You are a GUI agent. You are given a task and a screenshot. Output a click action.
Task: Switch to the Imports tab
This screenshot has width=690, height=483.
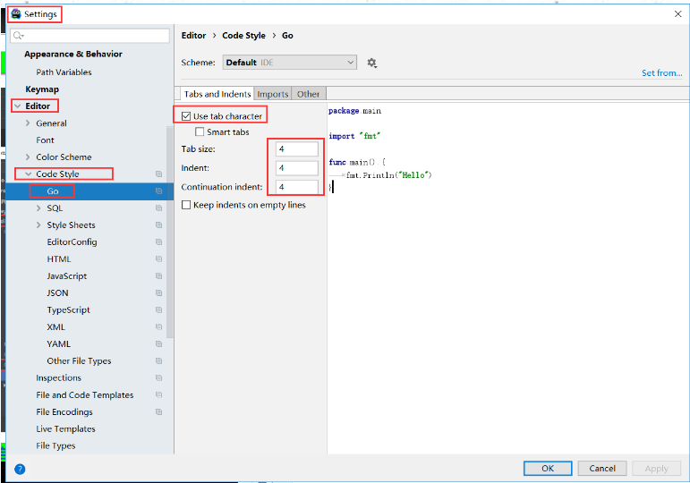click(273, 94)
